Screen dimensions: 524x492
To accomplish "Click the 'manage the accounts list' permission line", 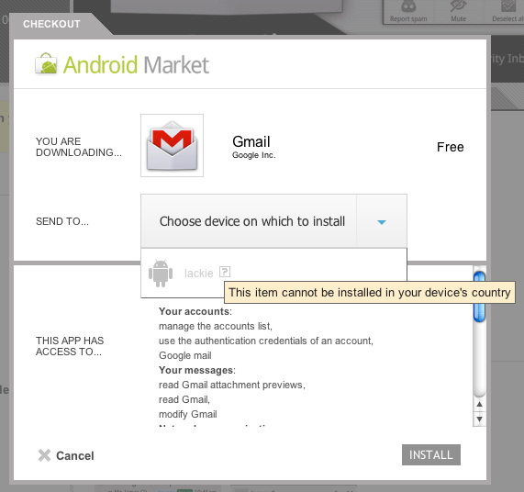I will point(216,326).
